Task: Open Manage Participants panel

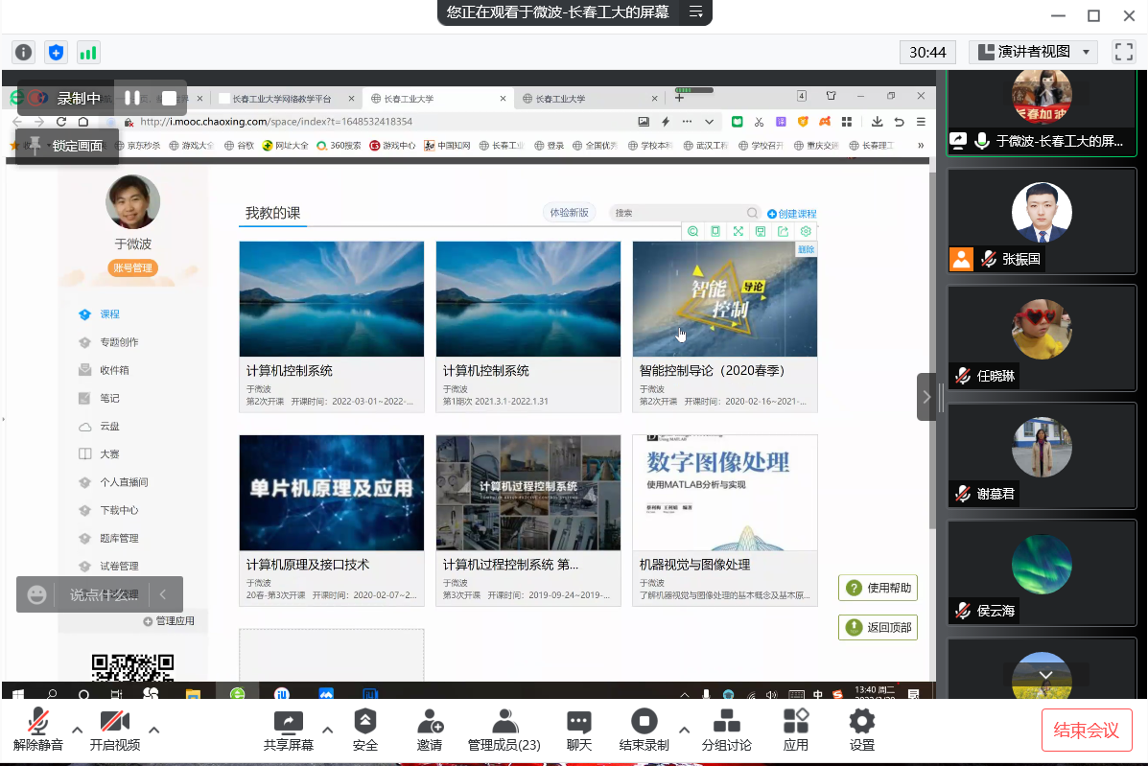Action: [x=504, y=723]
